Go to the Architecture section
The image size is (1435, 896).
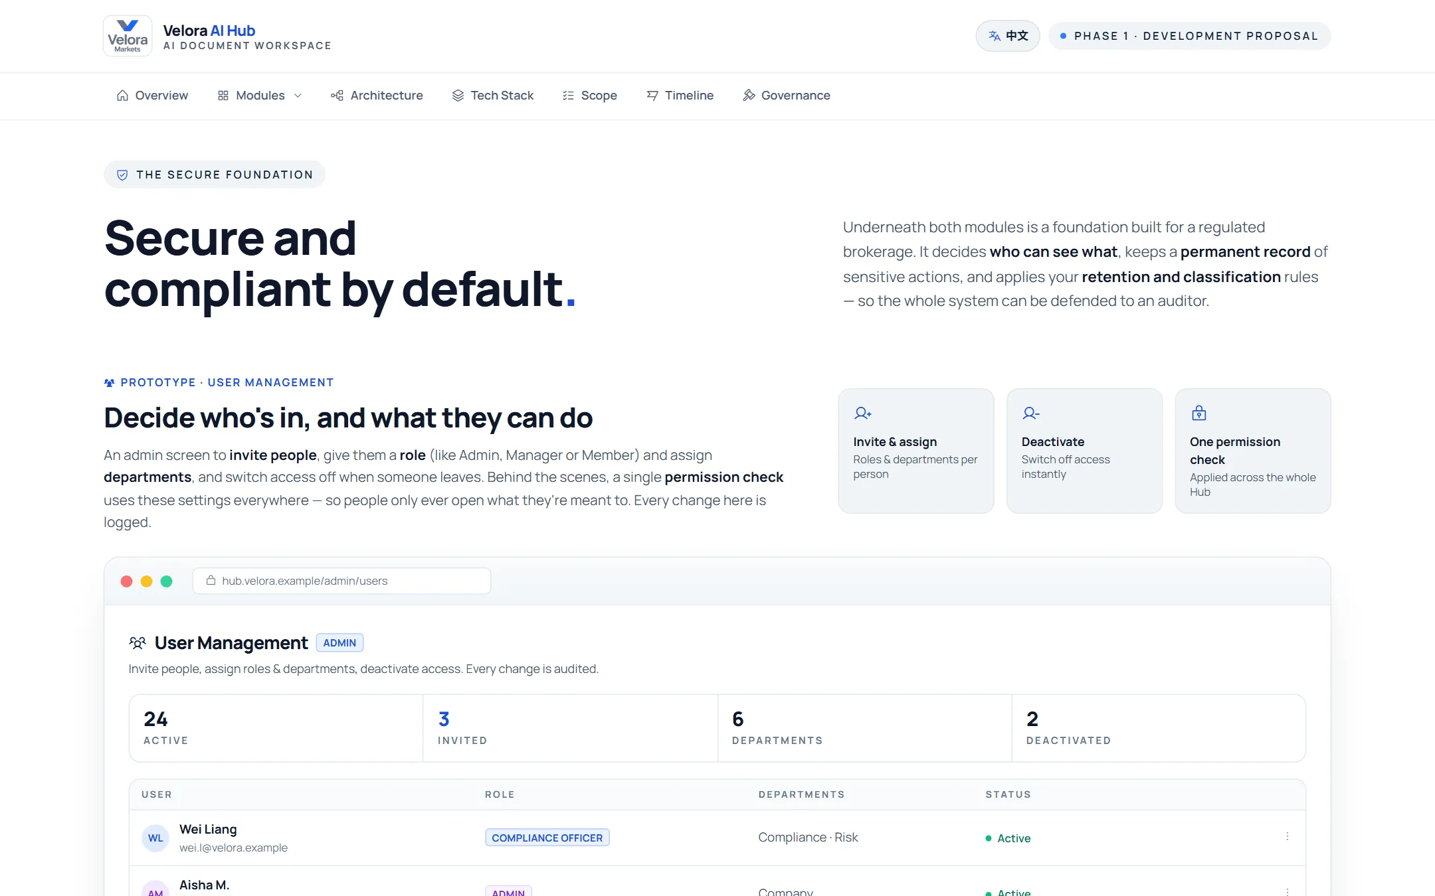tap(377, 96)
